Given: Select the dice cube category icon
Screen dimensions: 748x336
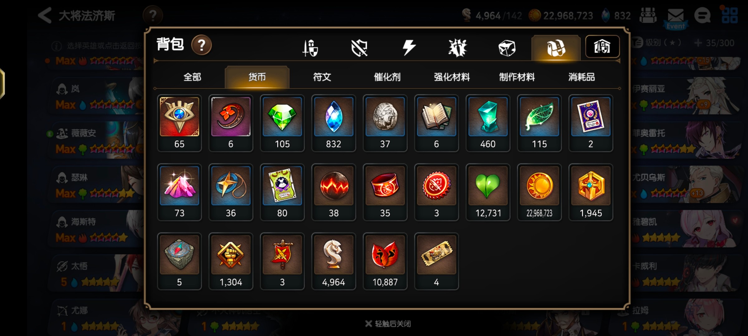Looking at the screenshot, I should (x=507, y=48).
